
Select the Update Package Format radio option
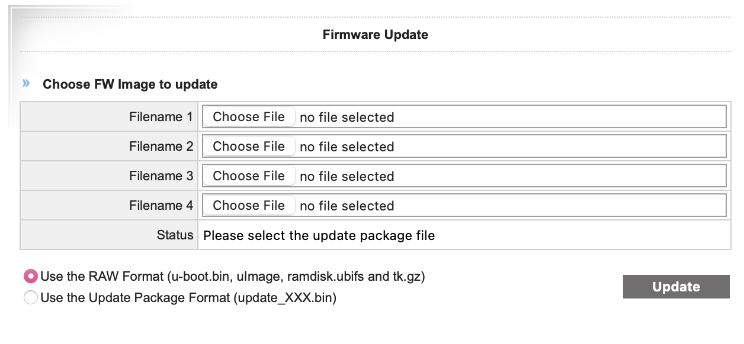click(30, 298)
